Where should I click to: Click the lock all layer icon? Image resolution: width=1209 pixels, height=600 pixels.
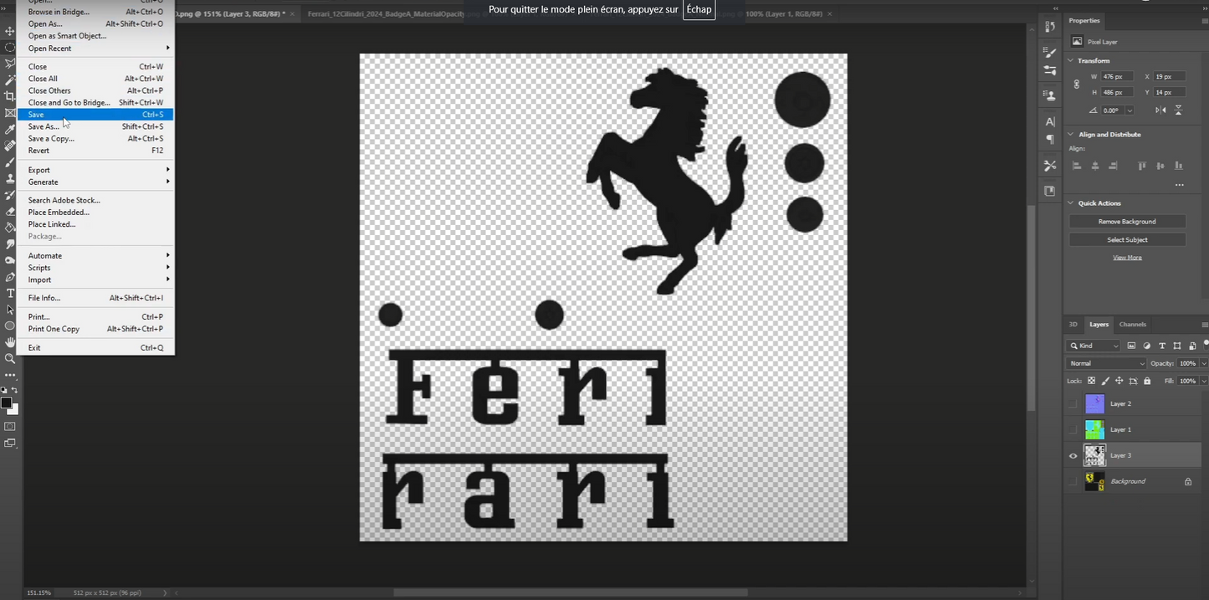click(x=1147, y=381)
